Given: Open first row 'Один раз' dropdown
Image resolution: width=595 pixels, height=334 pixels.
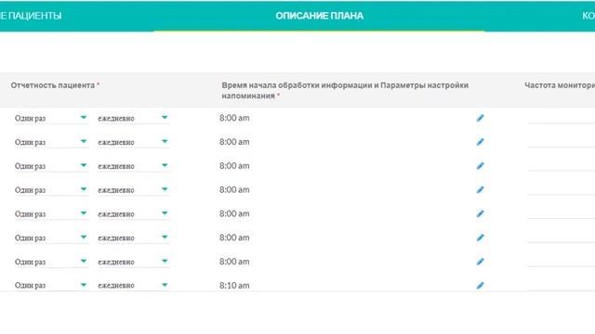Looking at the screenshot, I should pos(51,118).
